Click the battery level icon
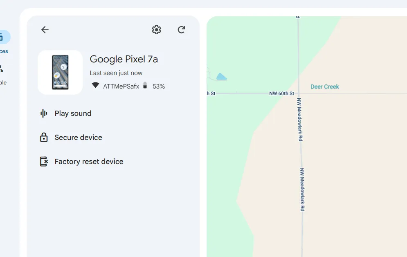Viewport: 407px width, 257px height. (145, 86)
